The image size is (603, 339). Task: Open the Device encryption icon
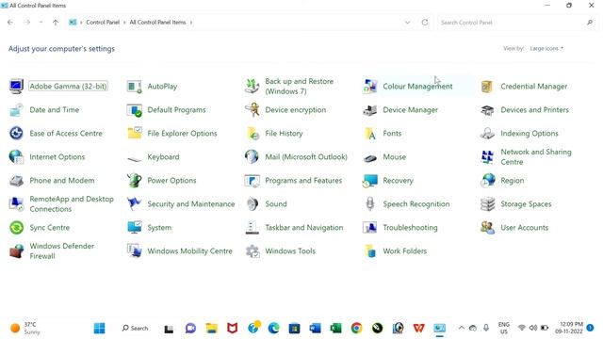pos(252,110)
